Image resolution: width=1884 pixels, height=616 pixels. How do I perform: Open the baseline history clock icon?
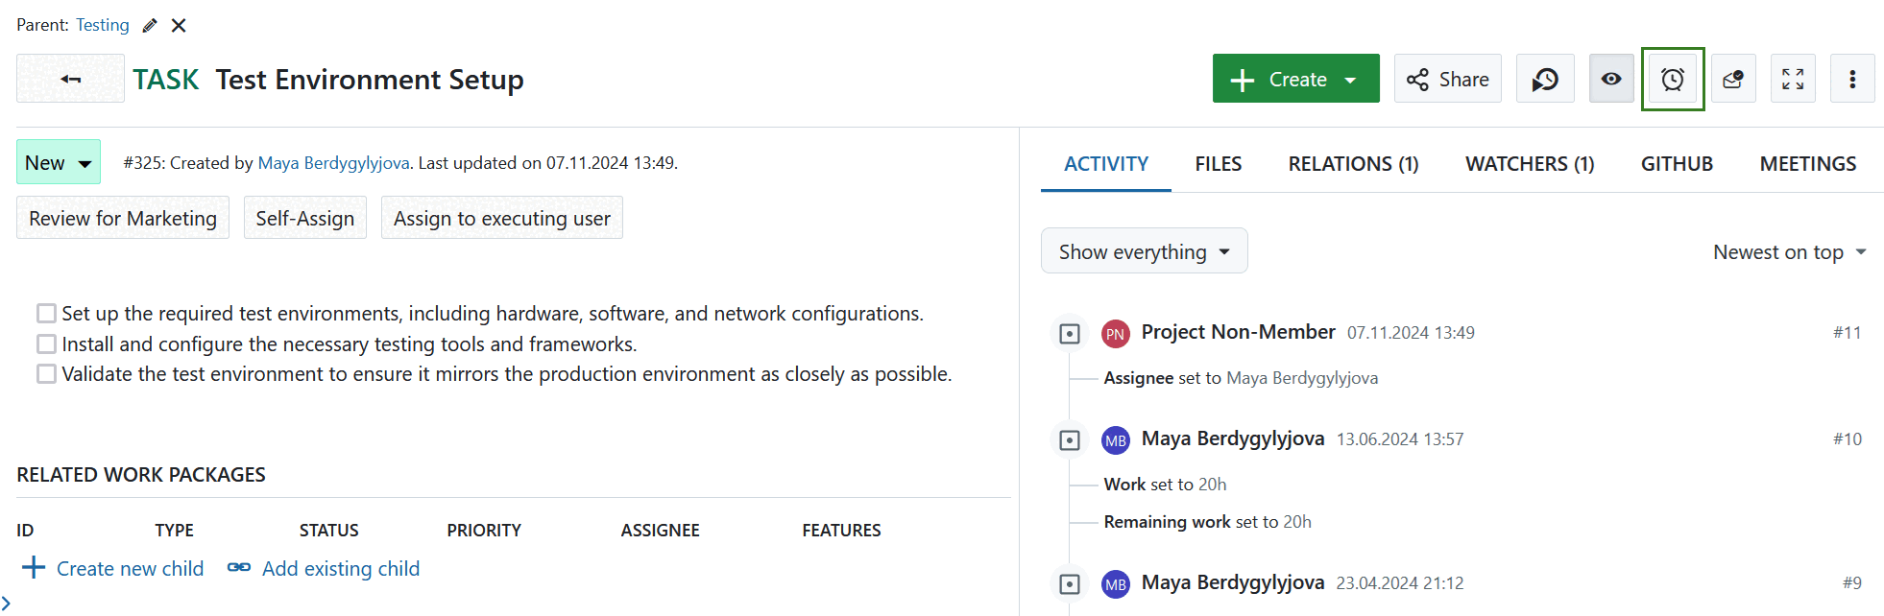(x=1544, y=79)
